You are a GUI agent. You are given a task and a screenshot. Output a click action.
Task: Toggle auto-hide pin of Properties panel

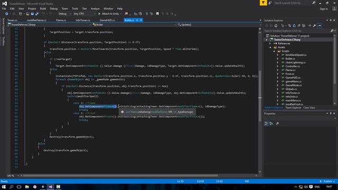tap(331, 113)
